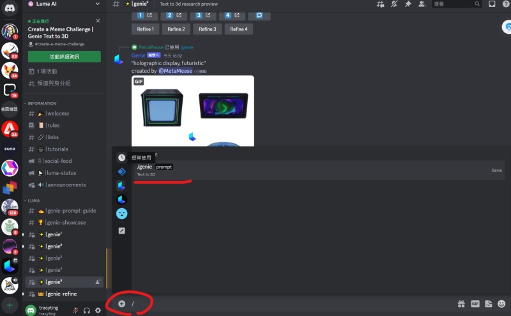Open notification settings bell icon
Image resolution: width=511 pixels, height=316 pixels.
coord(394,4)
